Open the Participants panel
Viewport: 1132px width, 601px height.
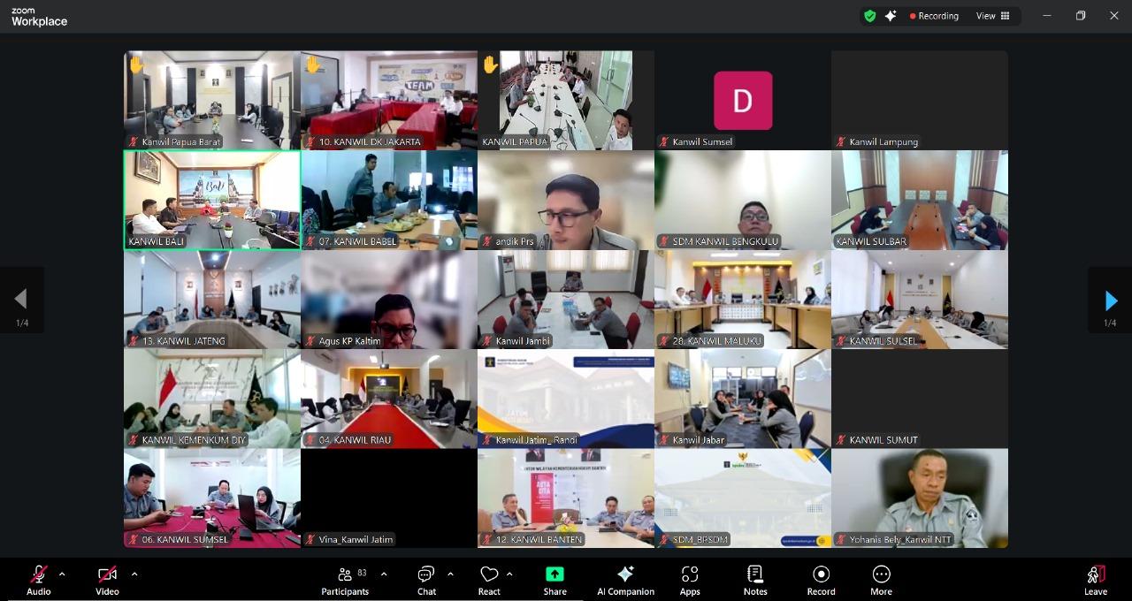click(345, 580)
